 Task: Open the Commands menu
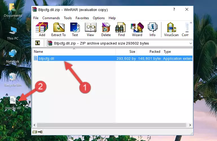pos(51,18)
